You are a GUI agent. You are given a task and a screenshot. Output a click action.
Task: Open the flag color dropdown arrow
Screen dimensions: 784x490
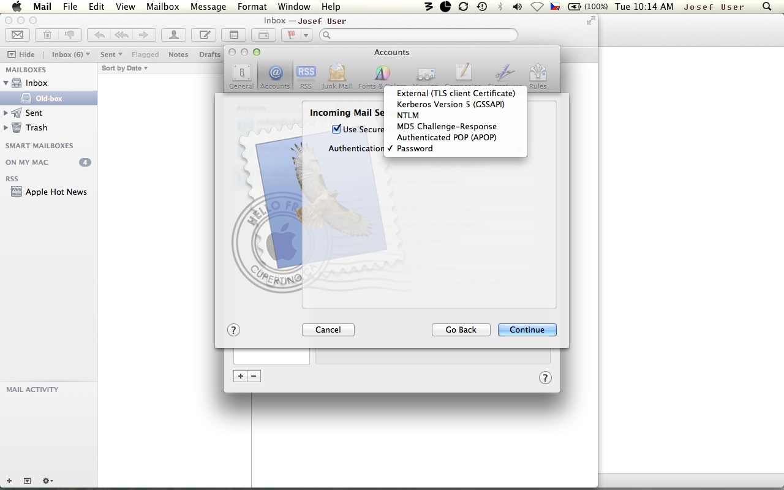(x=306, y=35)
